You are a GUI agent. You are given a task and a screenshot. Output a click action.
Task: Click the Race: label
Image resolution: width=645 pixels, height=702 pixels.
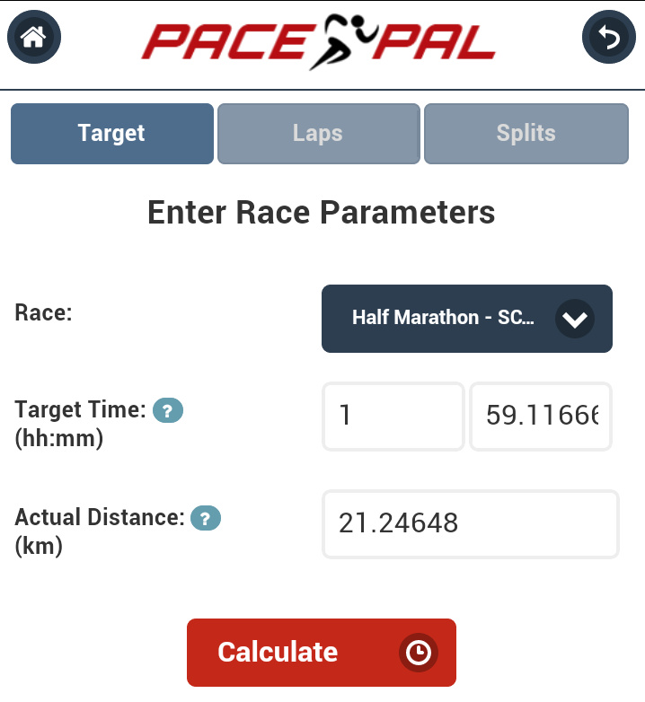pos(44,313)
